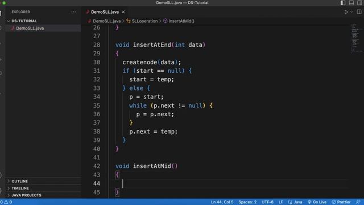364x205 pixels.
Task: Click line number 28 in gutter
Action: coord(97,44)
